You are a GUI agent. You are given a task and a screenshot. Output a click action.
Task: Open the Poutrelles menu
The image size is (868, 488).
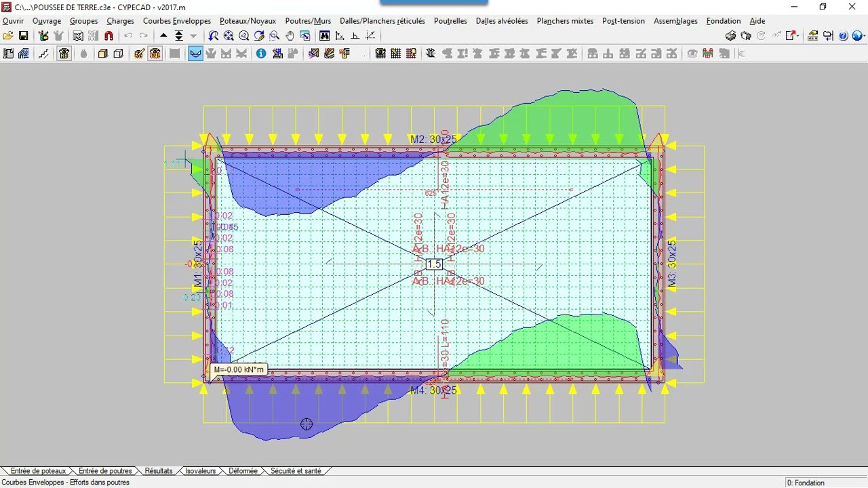(450, 21)
